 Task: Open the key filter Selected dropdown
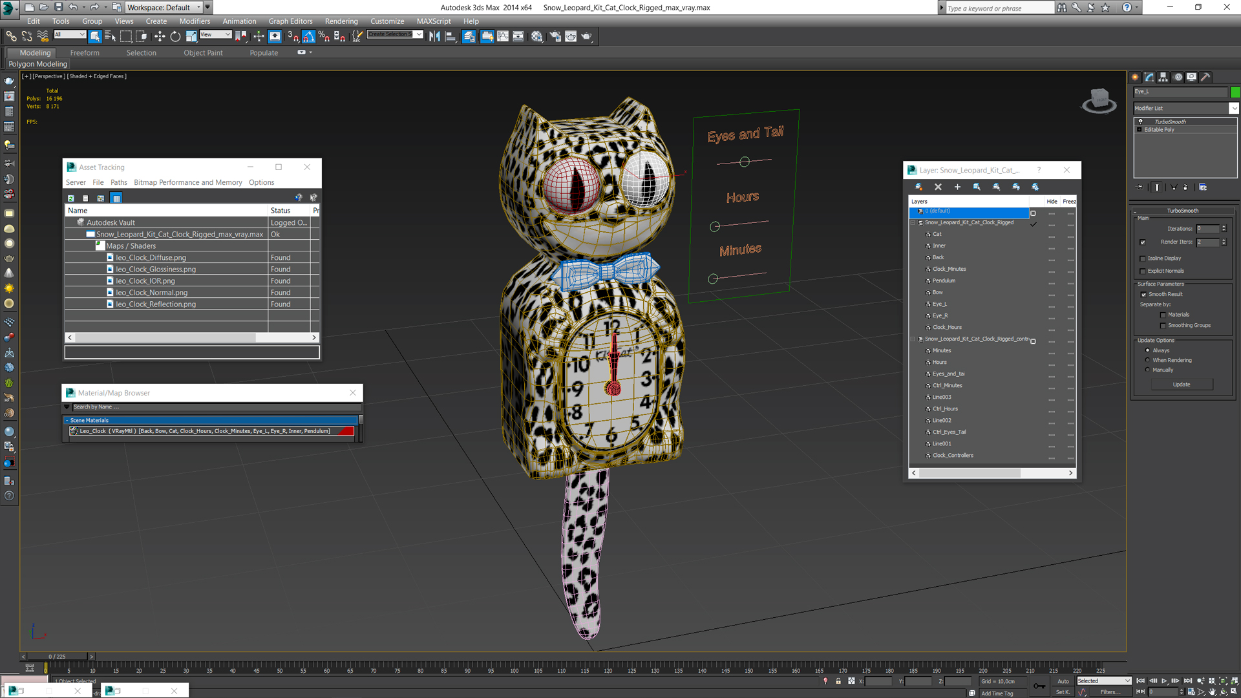pos(1104,681)
